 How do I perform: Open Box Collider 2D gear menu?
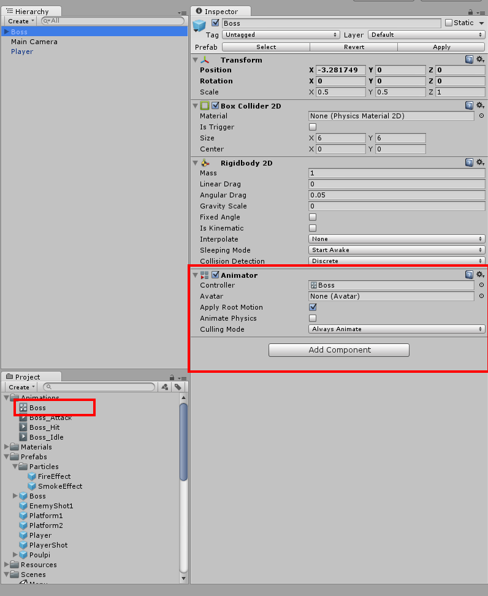click(x=480, y=105)
